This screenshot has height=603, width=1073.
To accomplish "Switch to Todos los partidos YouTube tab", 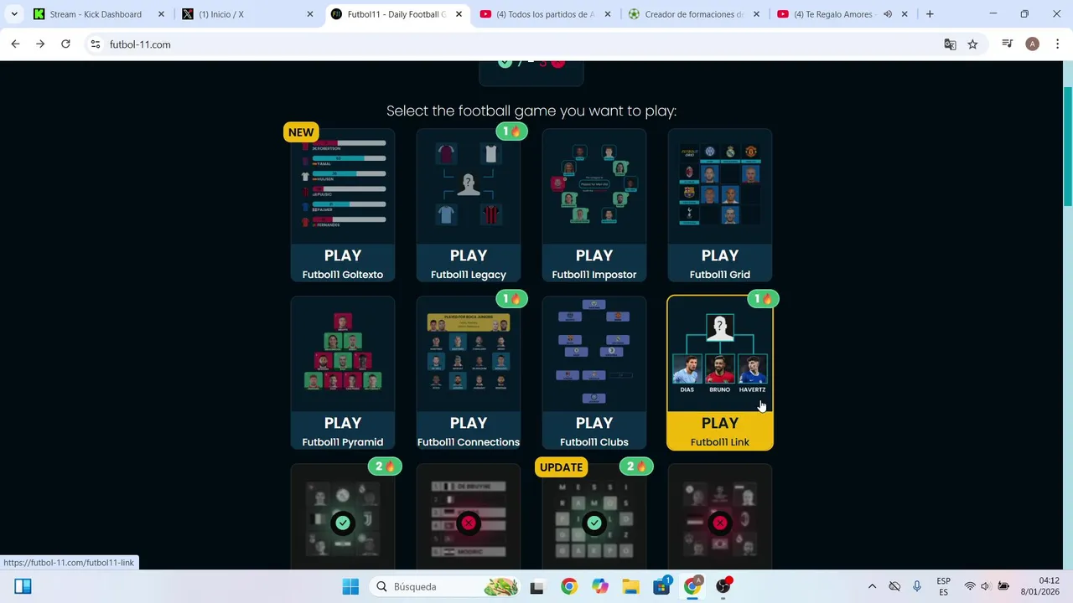I will 545,14.
